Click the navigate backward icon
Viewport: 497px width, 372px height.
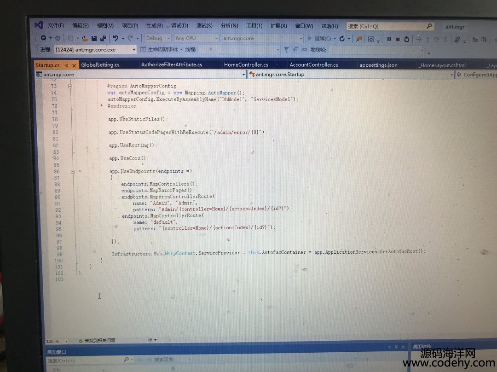coord(43,38)
